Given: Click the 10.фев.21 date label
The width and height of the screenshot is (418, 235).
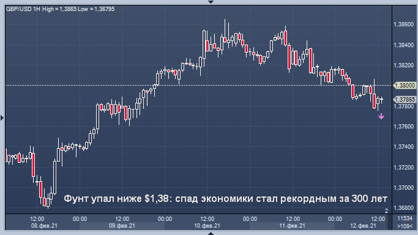Looking at the screenshot, I should [207, 226].
